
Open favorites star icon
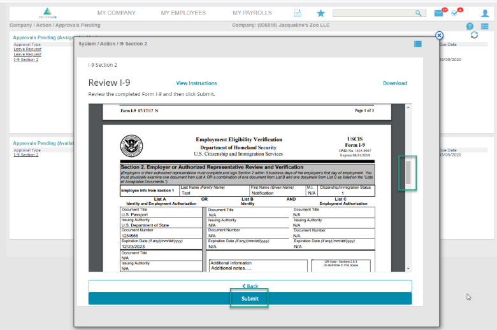321,13
